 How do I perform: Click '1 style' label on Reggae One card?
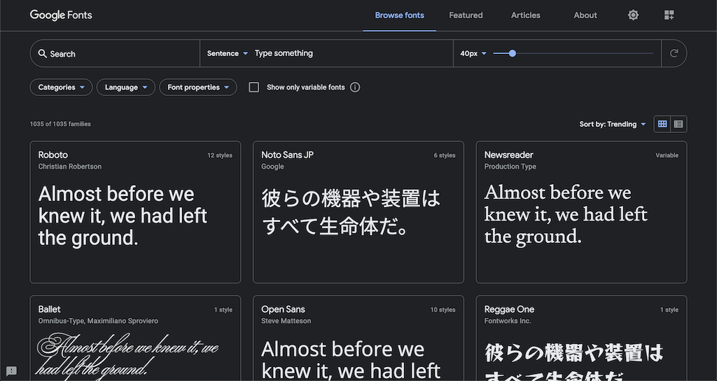coord(669,310)
